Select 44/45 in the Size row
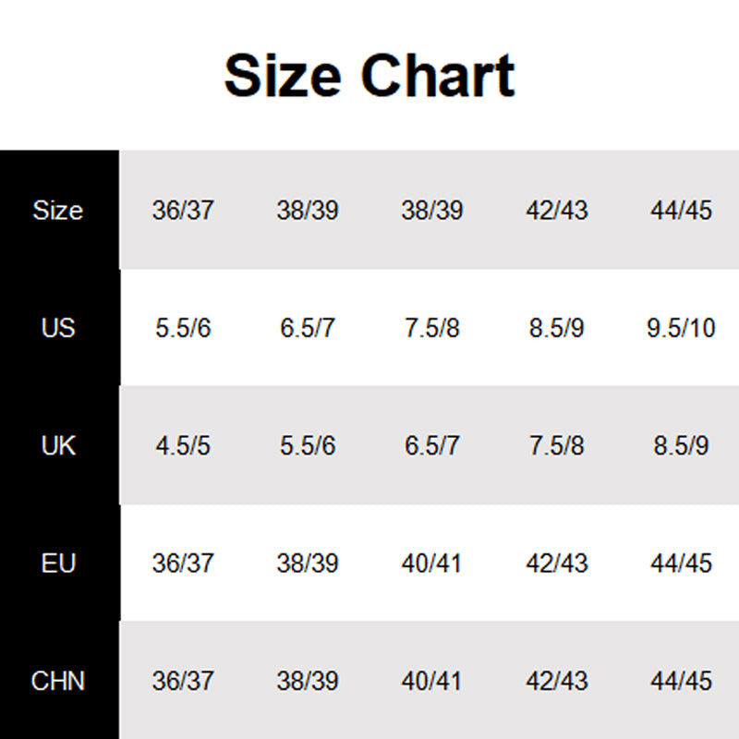Screen dimensions: 739x739 681,211
